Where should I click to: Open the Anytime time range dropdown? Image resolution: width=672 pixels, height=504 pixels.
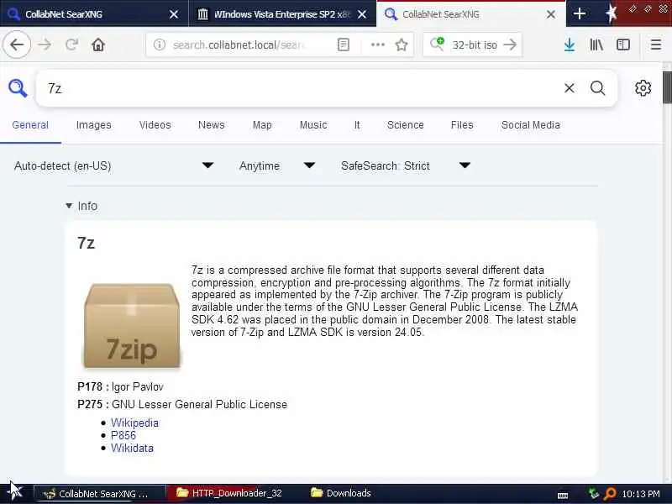coord(277,165)
